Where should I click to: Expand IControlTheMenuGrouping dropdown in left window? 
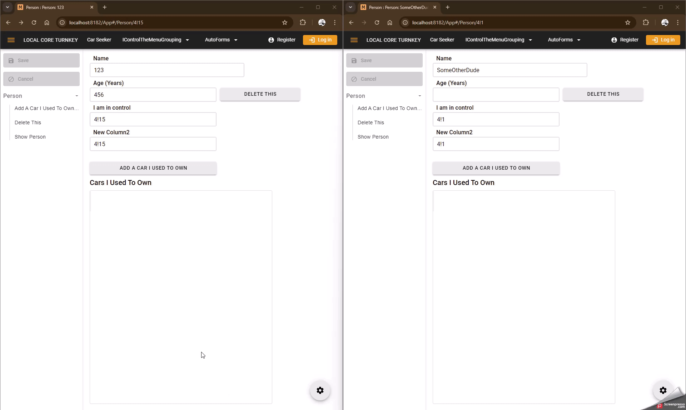pos(155,40)
